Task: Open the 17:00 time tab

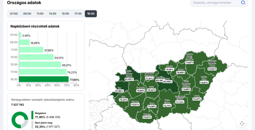Action: tap(78, 14)
